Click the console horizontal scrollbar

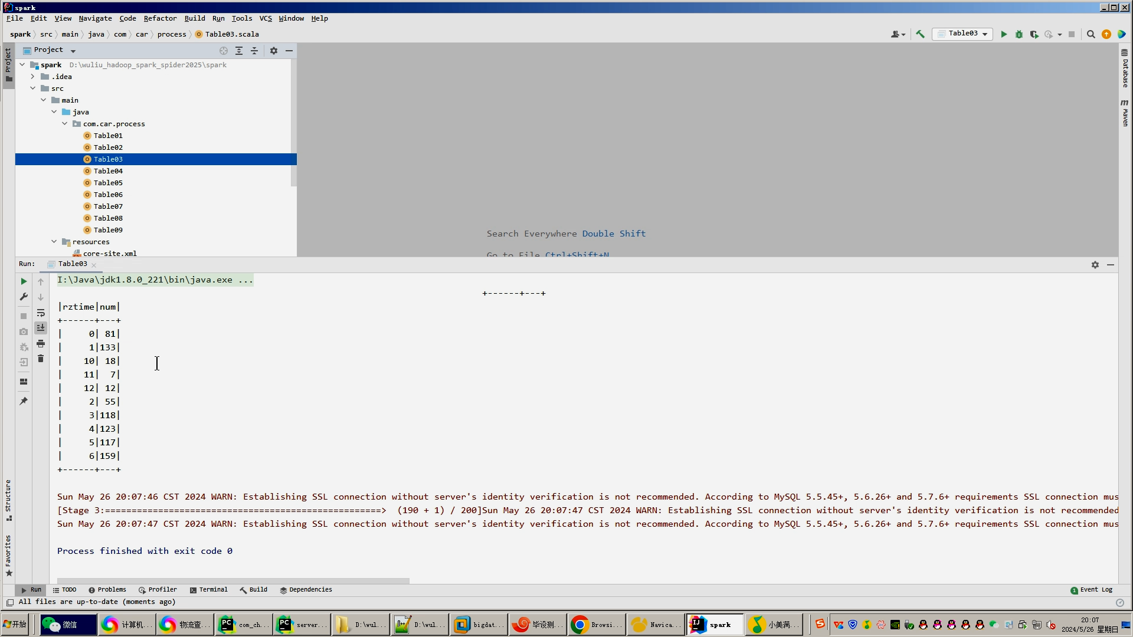coord(233,581)
